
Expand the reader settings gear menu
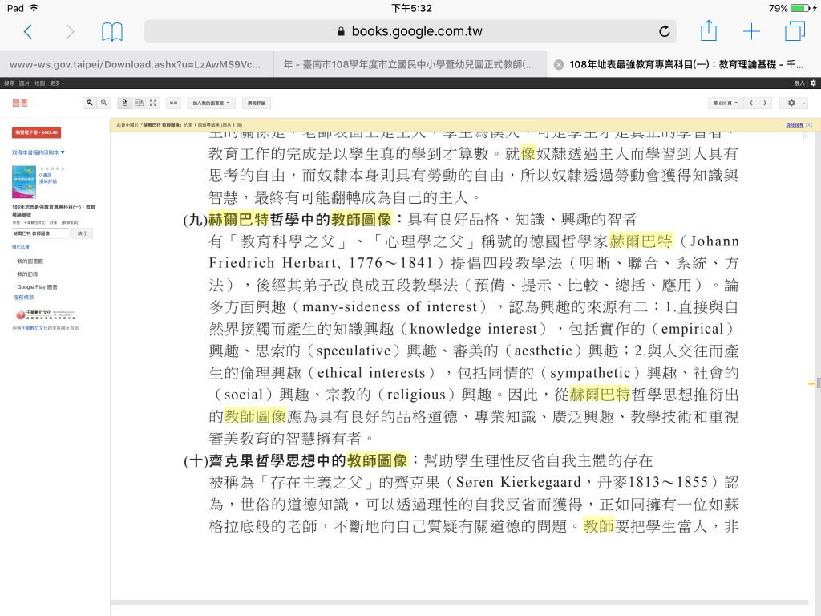[x=795, y=103]
